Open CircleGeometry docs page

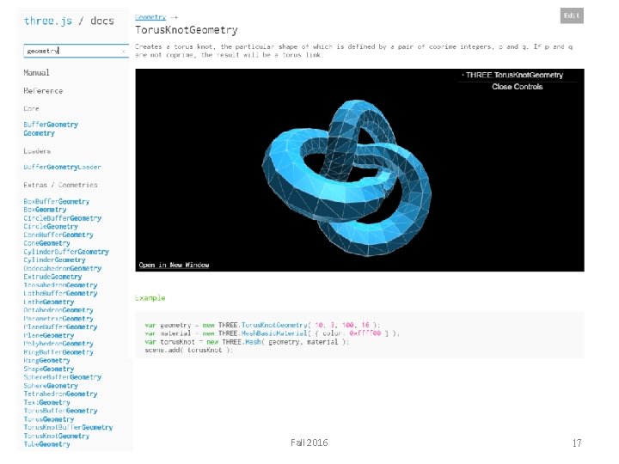(x=51, y=227)
